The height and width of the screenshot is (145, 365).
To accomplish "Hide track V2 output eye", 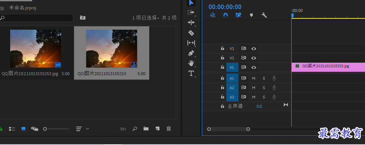I will pos(254,58).
